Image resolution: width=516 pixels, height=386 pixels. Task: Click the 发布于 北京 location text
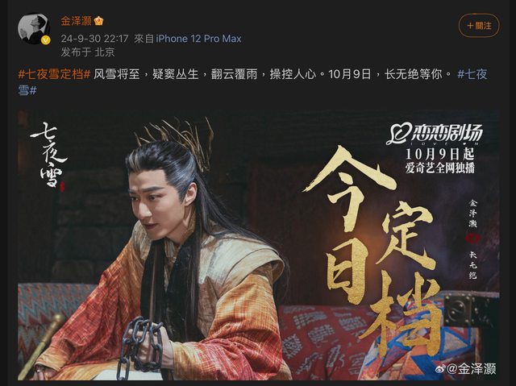pos(88,52)
